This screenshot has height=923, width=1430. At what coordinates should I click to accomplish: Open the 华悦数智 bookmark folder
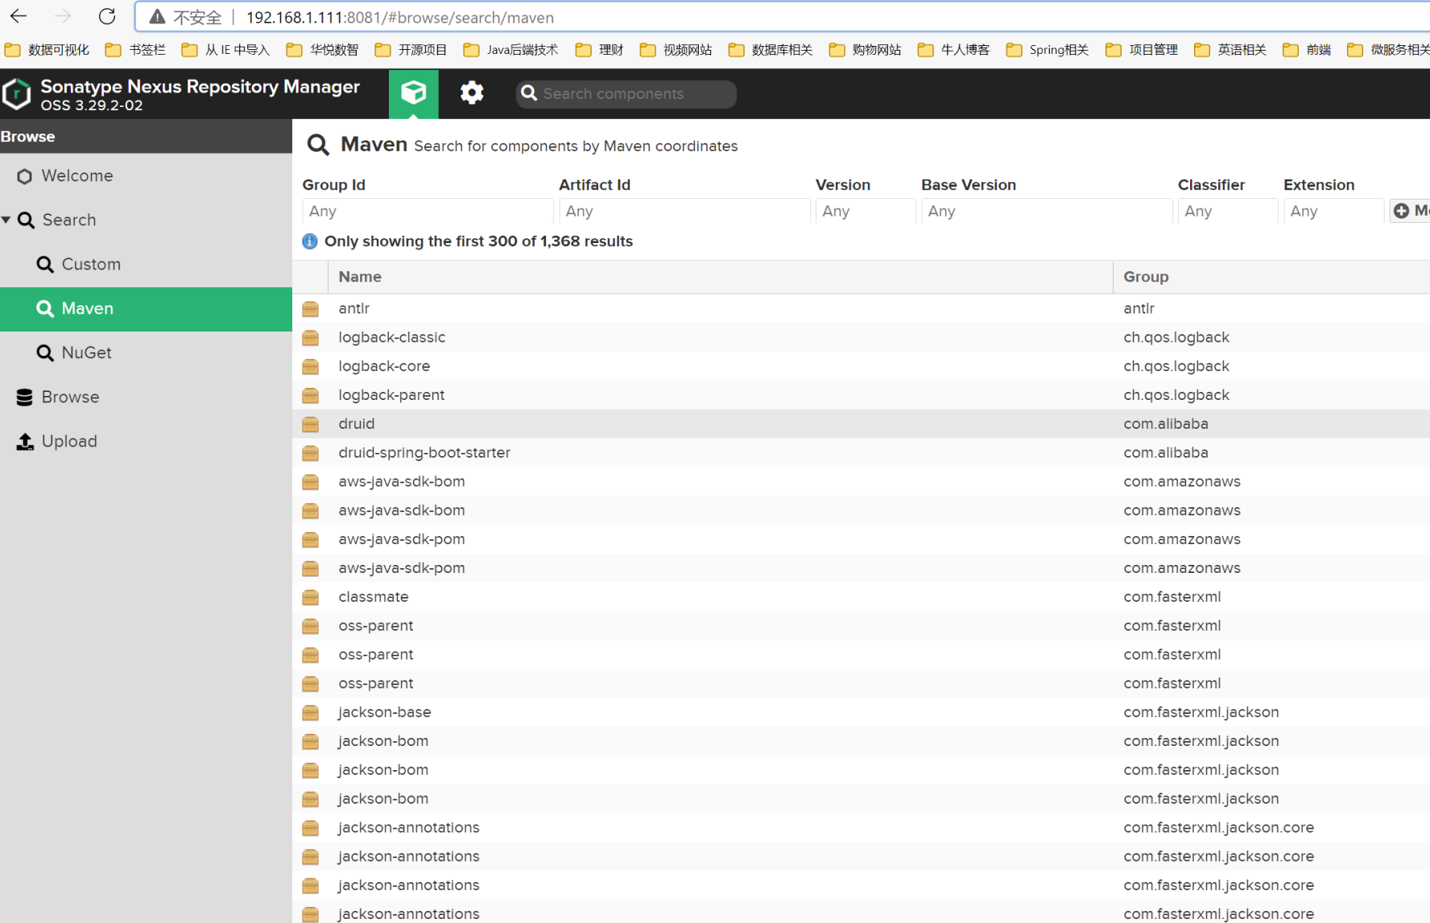point(322,50)
